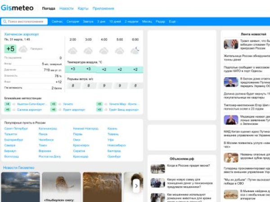Open weather for Челябинск

(x=46, y=140)
